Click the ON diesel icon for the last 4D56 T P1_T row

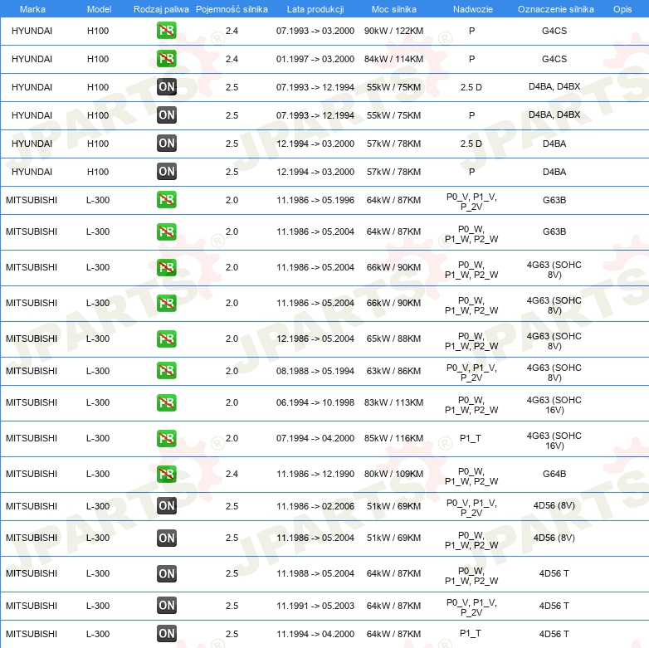(166, 633)
